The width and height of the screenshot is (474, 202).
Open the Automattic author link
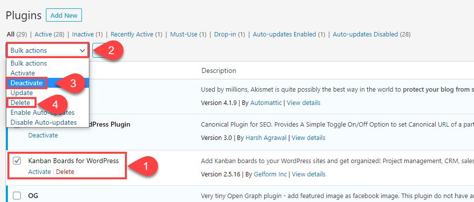tap(265, 103)
